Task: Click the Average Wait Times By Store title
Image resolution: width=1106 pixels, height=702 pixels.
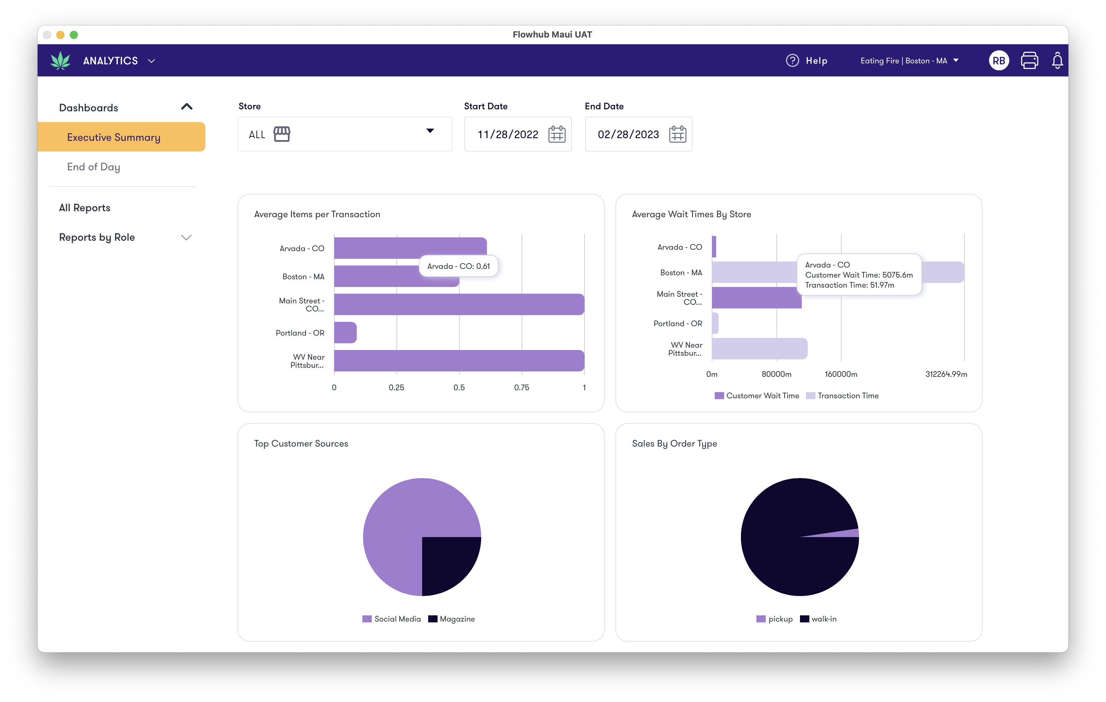Action: (x=691, y=214)
